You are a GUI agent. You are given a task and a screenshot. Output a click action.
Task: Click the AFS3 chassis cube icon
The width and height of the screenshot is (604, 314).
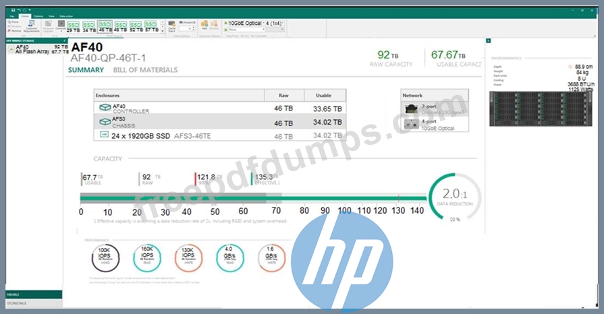click(105, 121)
